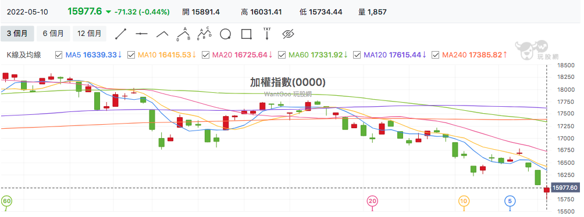The image size is (584, 217).
Task: Select the straight line drawing tool
Action: [120, 34]
